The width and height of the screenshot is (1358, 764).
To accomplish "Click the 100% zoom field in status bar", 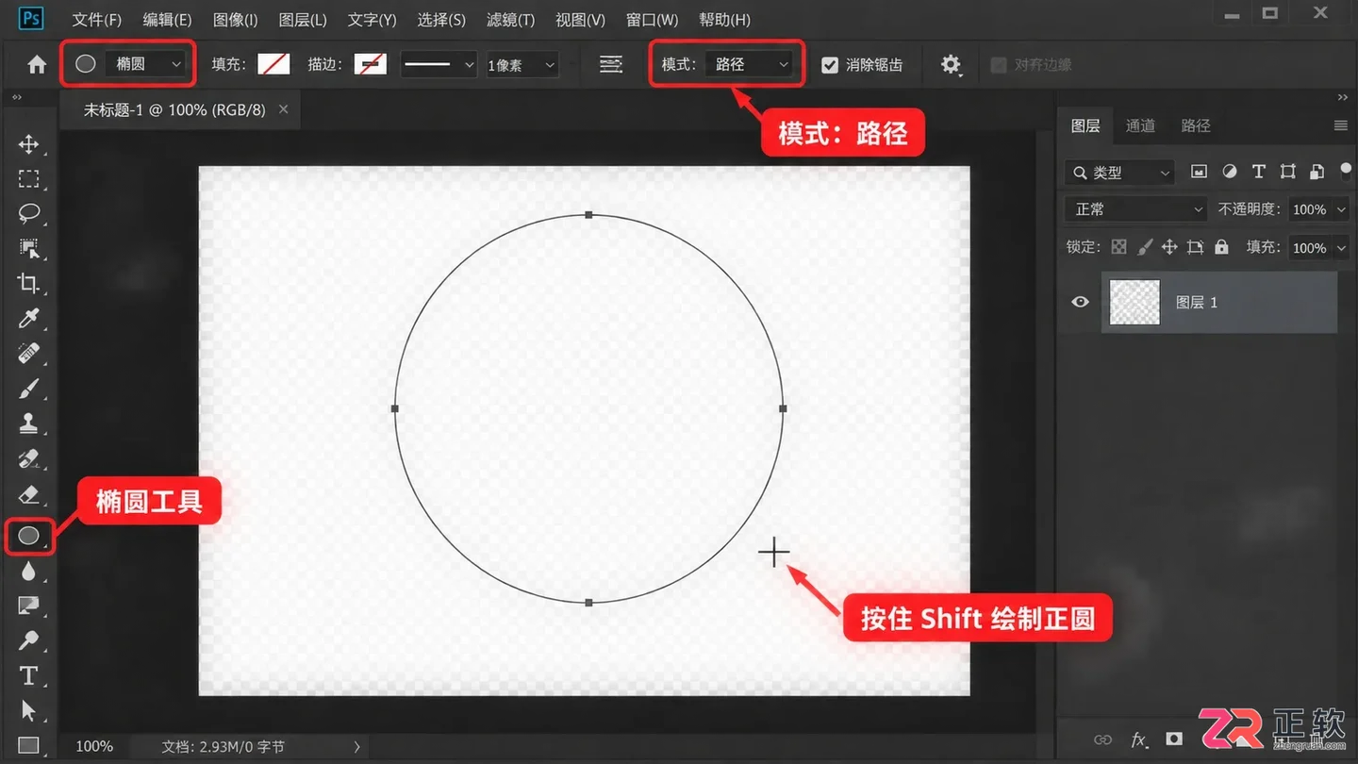I will click(94, 746).
